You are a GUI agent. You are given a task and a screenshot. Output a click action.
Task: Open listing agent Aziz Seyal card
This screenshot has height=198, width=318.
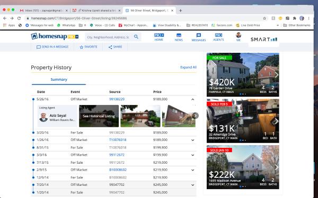(57, 116)
